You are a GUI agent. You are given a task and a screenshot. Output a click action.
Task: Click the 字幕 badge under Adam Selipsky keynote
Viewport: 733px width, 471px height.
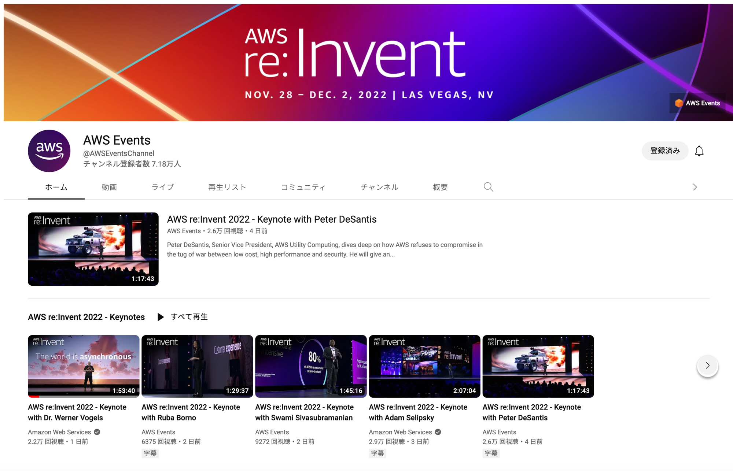pos(377,453)
